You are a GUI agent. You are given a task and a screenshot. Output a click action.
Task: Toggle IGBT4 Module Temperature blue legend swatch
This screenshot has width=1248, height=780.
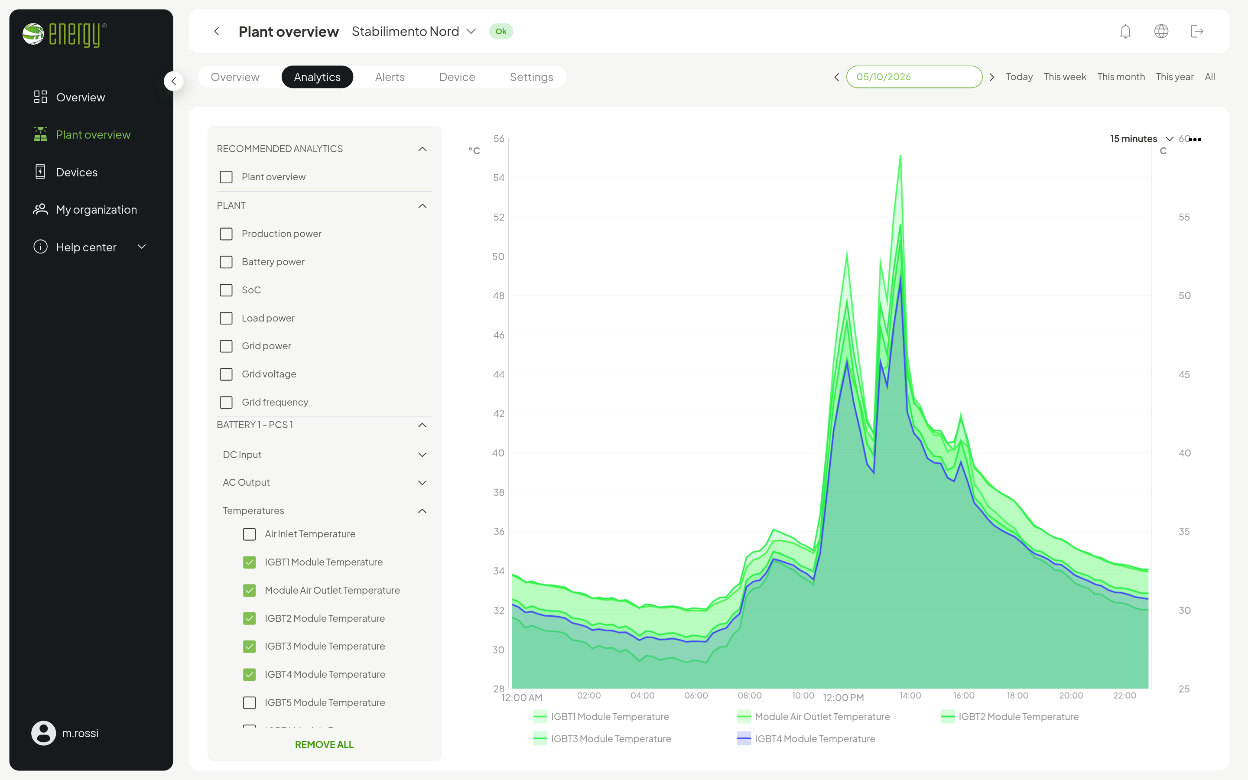click(744, 739)
